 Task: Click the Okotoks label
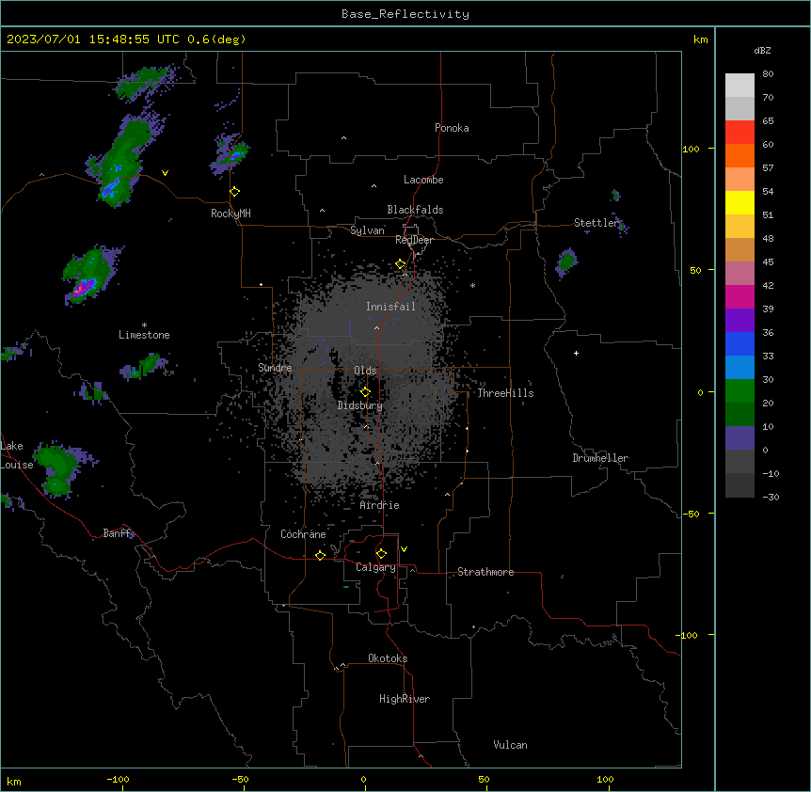[x=388, y=658]
